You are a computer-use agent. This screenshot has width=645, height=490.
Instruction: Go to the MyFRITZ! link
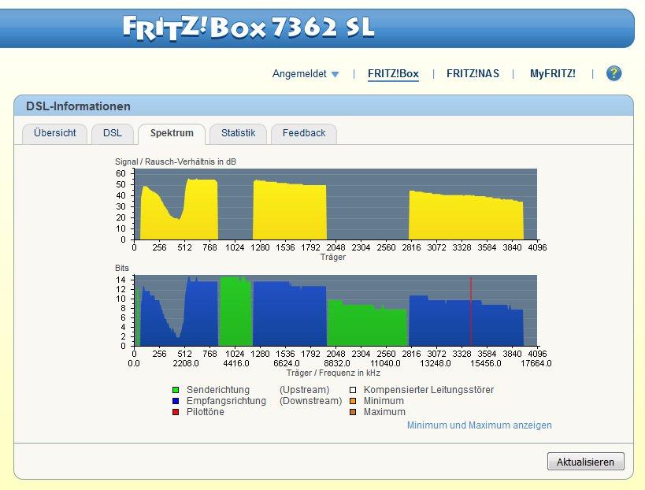click(552, 73)
